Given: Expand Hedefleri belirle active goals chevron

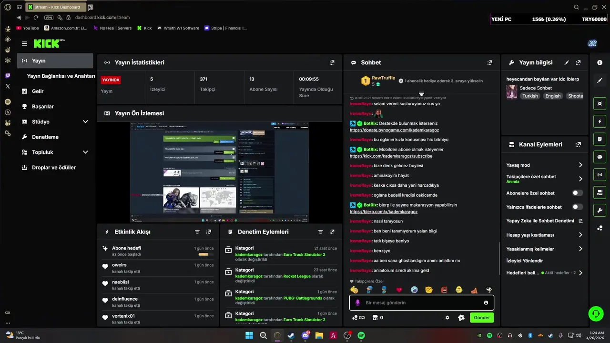Looking at the screenshot, I should tap(580, 273).
